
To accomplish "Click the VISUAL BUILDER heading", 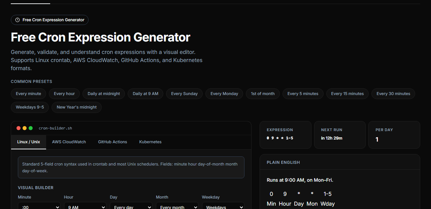I will pos(36,188).
